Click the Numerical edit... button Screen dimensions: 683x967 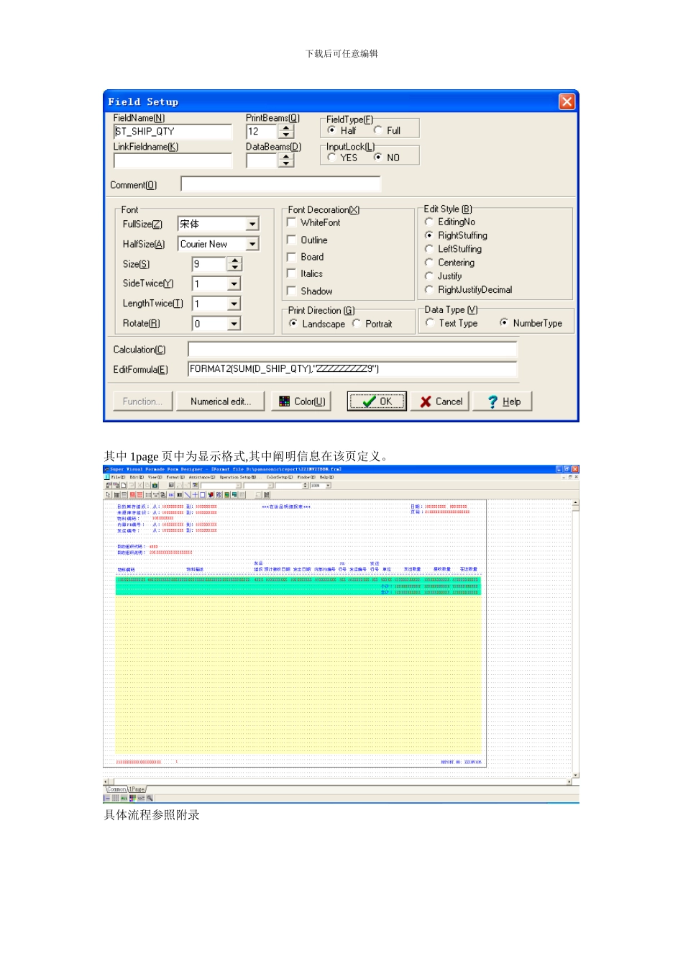tap(221, 401)
